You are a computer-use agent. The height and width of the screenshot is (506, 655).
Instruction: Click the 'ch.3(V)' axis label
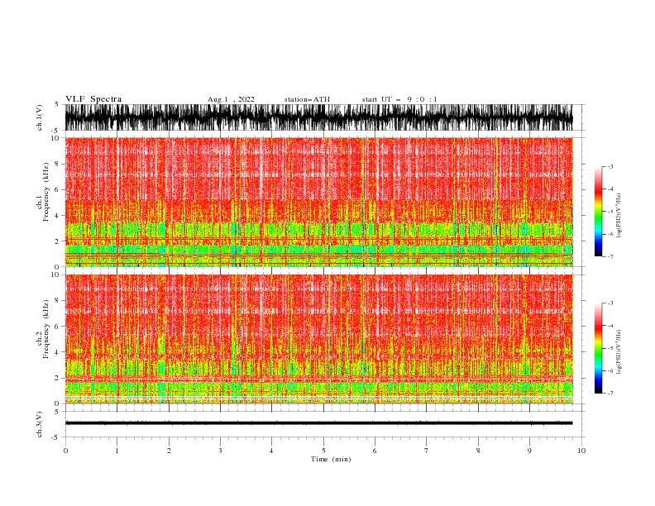[39, 424]
